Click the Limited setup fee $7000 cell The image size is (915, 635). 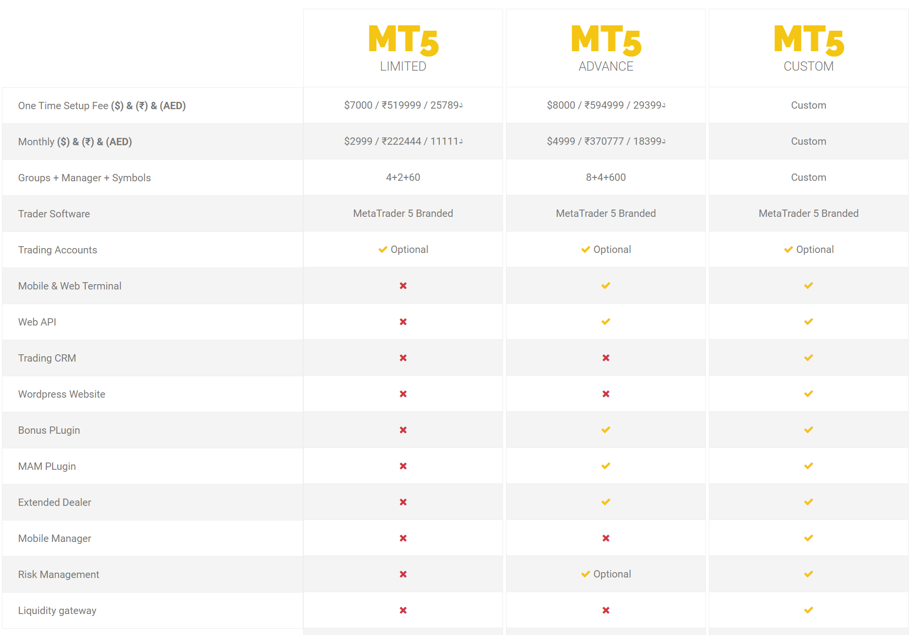[x=403, y=105]
